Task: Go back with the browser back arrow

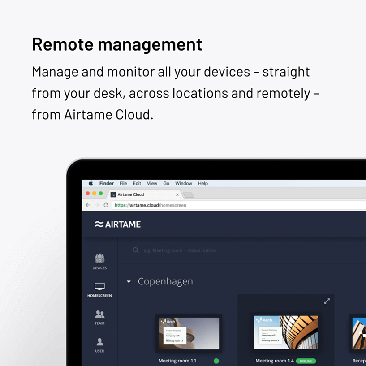Action: point(88,205)
